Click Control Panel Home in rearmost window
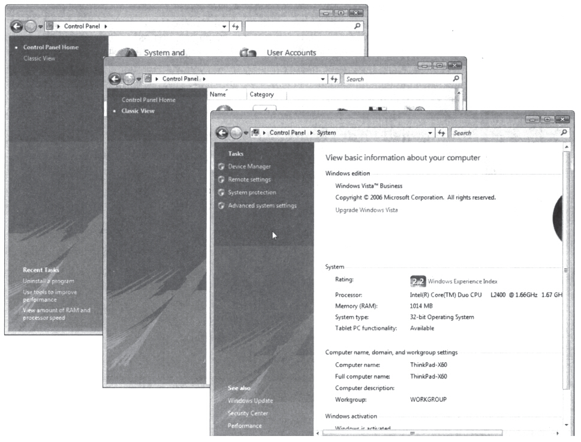581x442 pixels. 51,47
